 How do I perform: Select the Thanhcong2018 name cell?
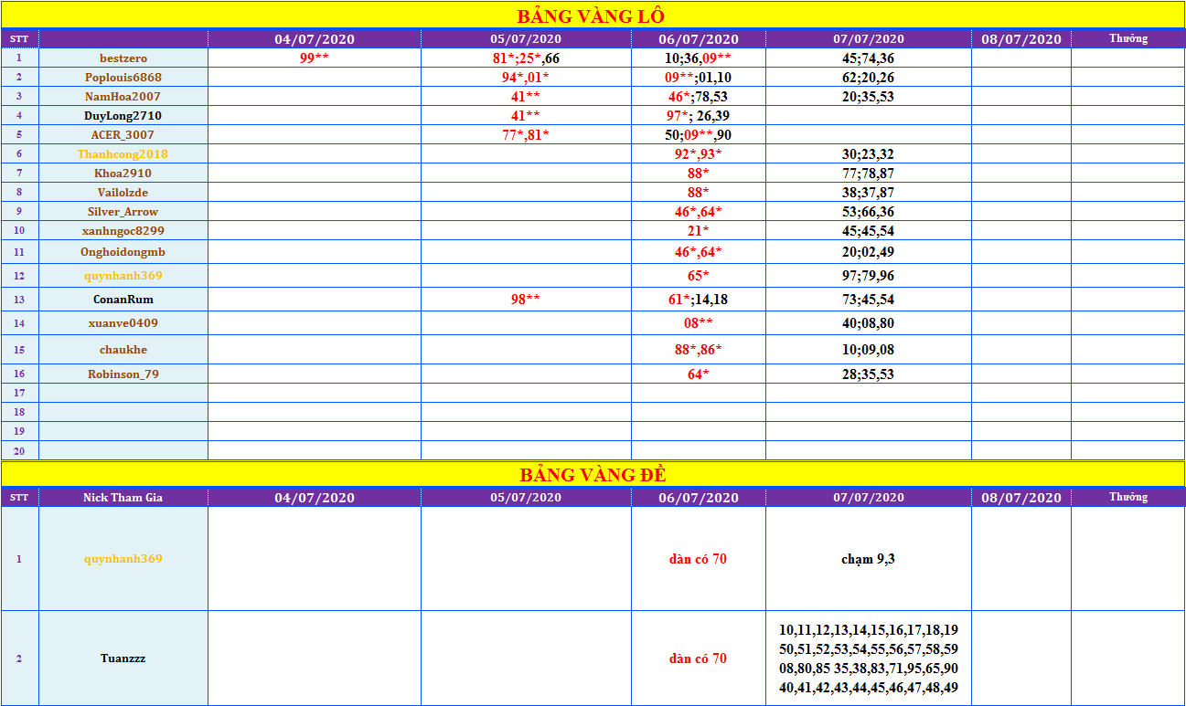pyautogui.click(x=123, y=154)
